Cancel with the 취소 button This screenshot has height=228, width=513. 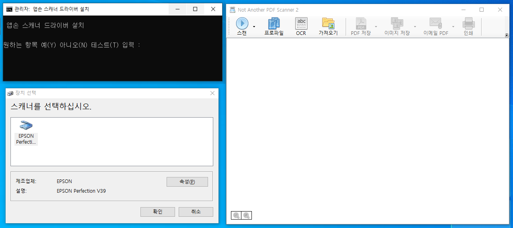(x=196, y=212)
